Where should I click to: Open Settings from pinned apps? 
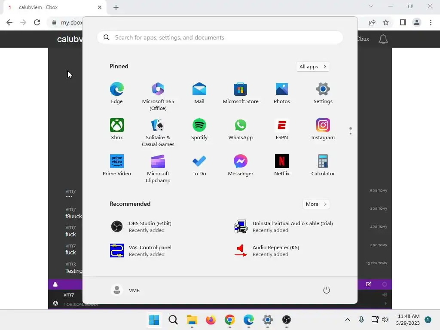pyautogui.click(x=323, y=93)
